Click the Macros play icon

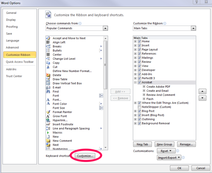click(x=48, y=133)
